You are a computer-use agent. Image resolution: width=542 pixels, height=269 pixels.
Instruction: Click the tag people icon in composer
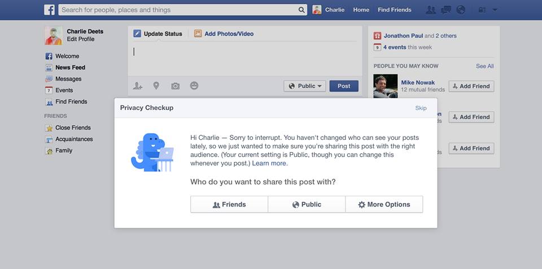pyautogui.click(x=137, y=86)
